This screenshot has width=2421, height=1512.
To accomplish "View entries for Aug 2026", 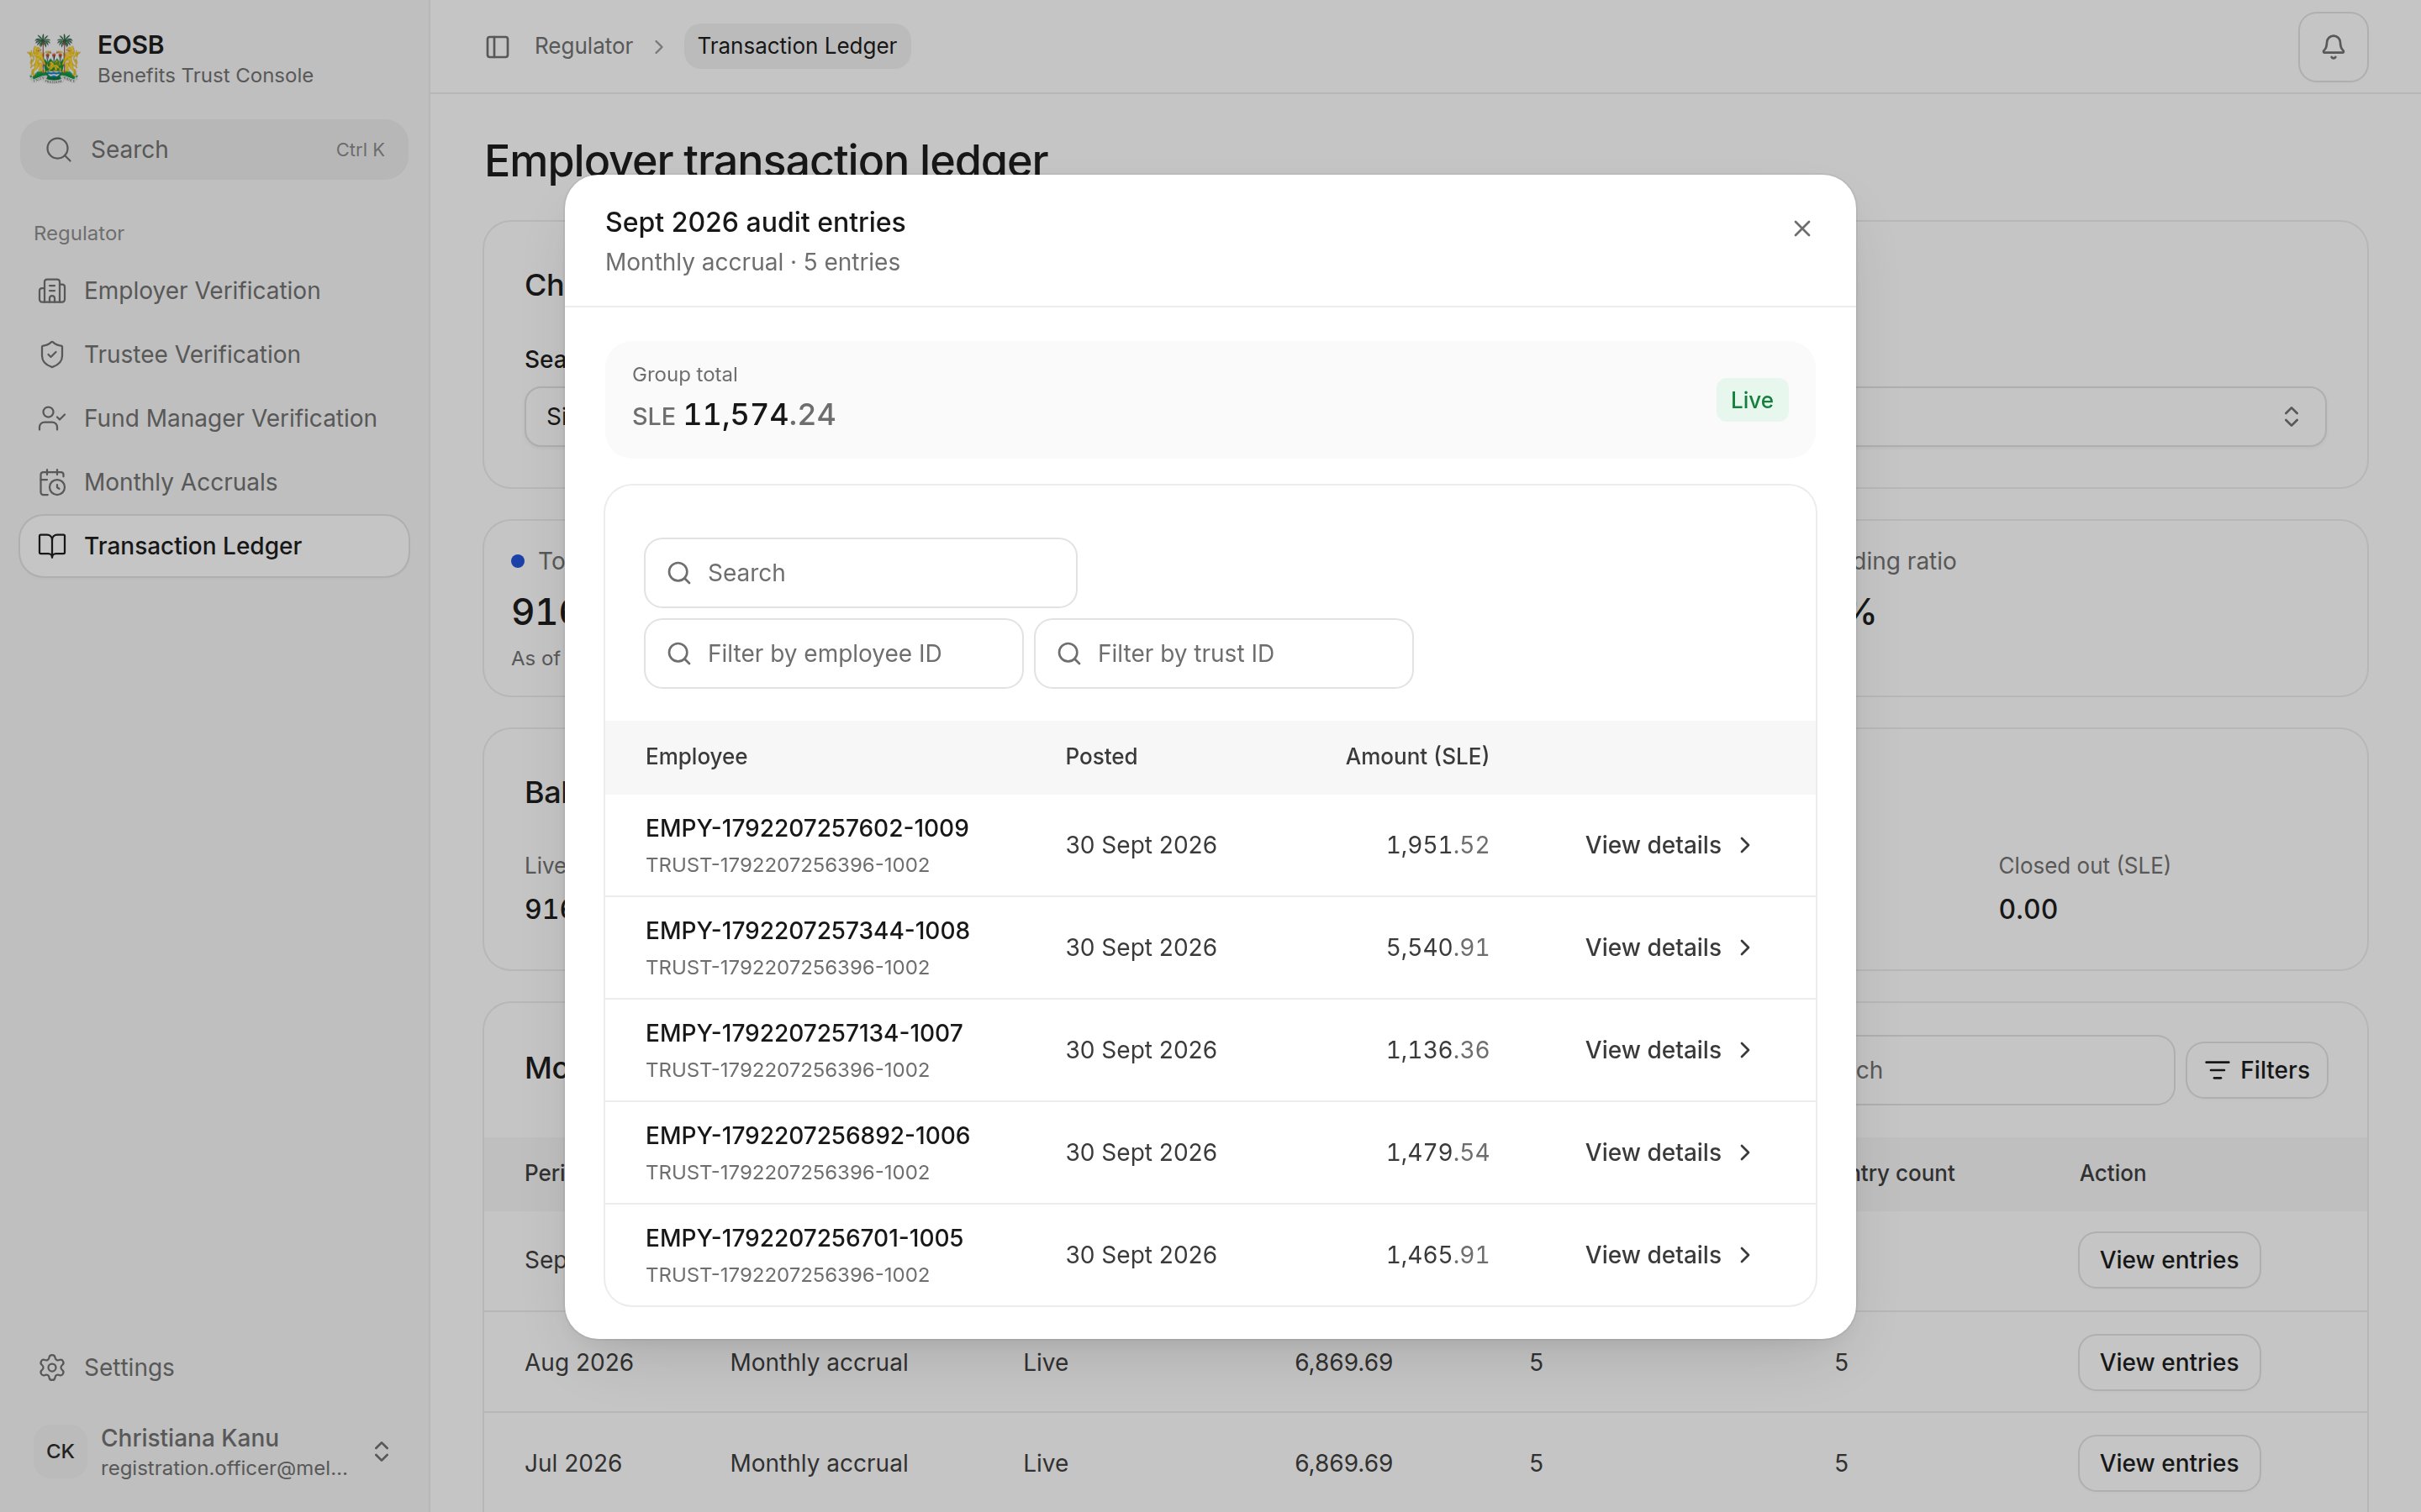I will tap(2168, 1363).
